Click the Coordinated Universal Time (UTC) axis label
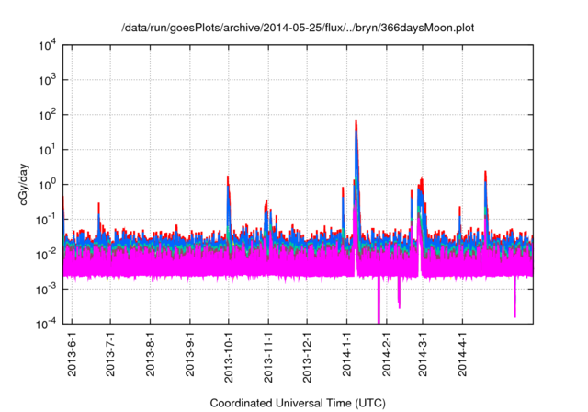This screenshot has width=588, height=412. (x=297, y=403)
